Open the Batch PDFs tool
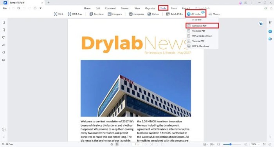The width and height of the screenshot is (274, 147). [x=174, y=14]
